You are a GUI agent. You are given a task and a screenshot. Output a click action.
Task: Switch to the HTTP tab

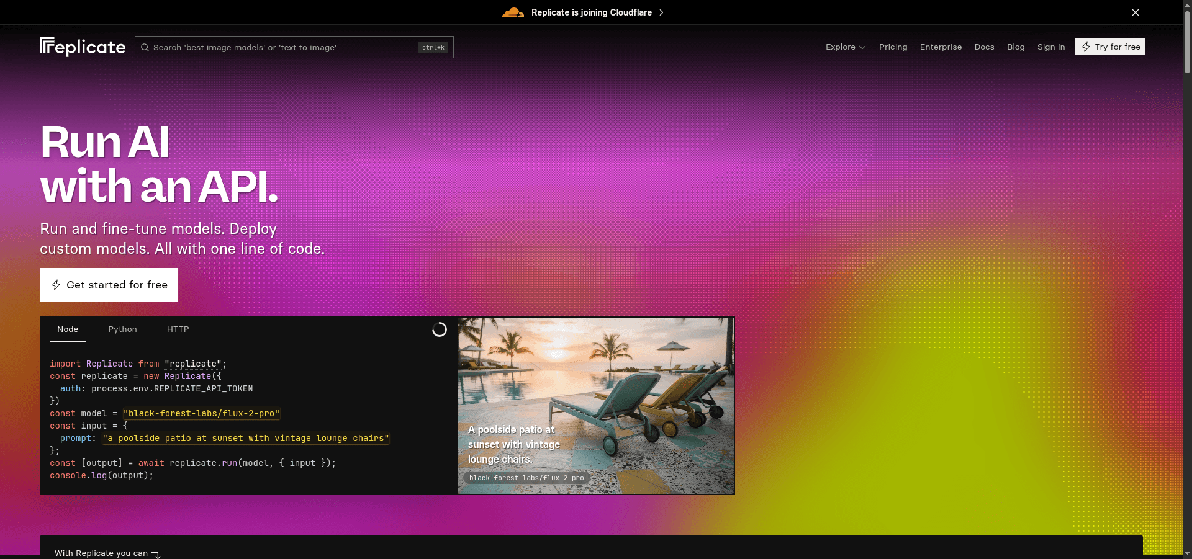[x=178, y=329]
